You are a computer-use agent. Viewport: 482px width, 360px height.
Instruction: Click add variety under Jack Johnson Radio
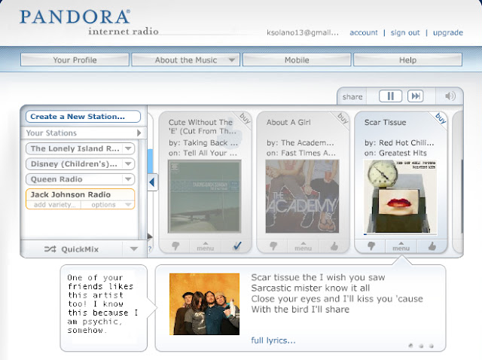point(54,205)
